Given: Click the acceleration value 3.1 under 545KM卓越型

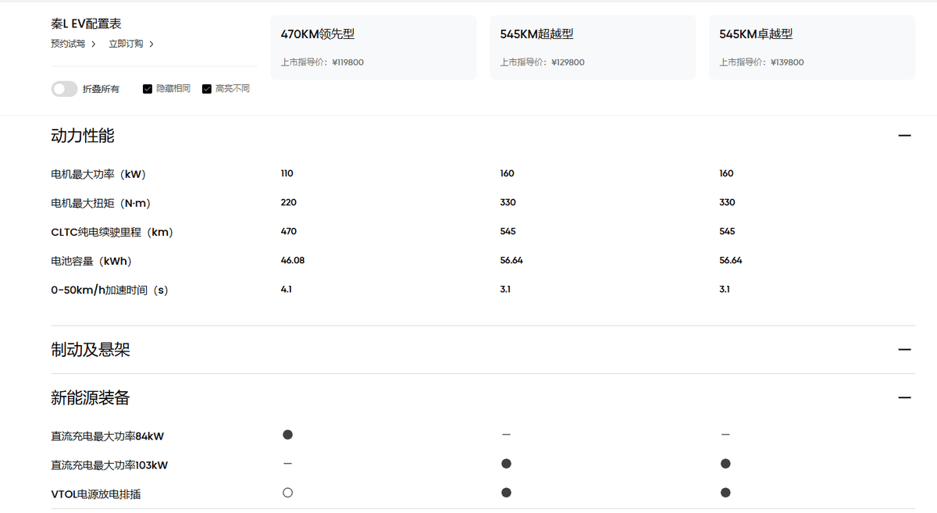Looking at the screenshot, I should point(725,289).
